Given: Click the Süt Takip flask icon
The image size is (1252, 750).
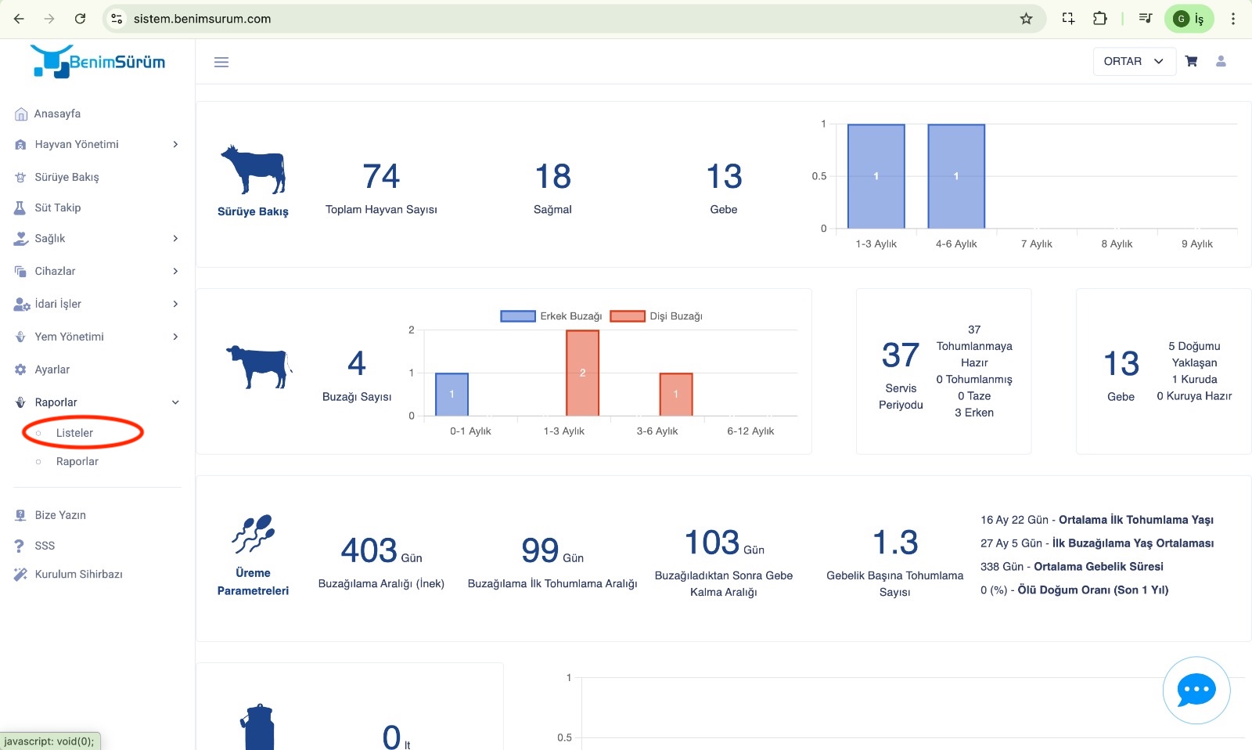Looking at the screenshot, I should pos(20,207).
